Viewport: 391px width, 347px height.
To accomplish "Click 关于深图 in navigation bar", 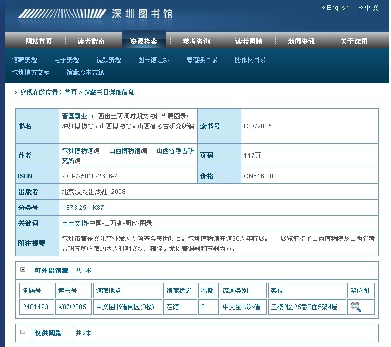I will [x=354, y=42].
